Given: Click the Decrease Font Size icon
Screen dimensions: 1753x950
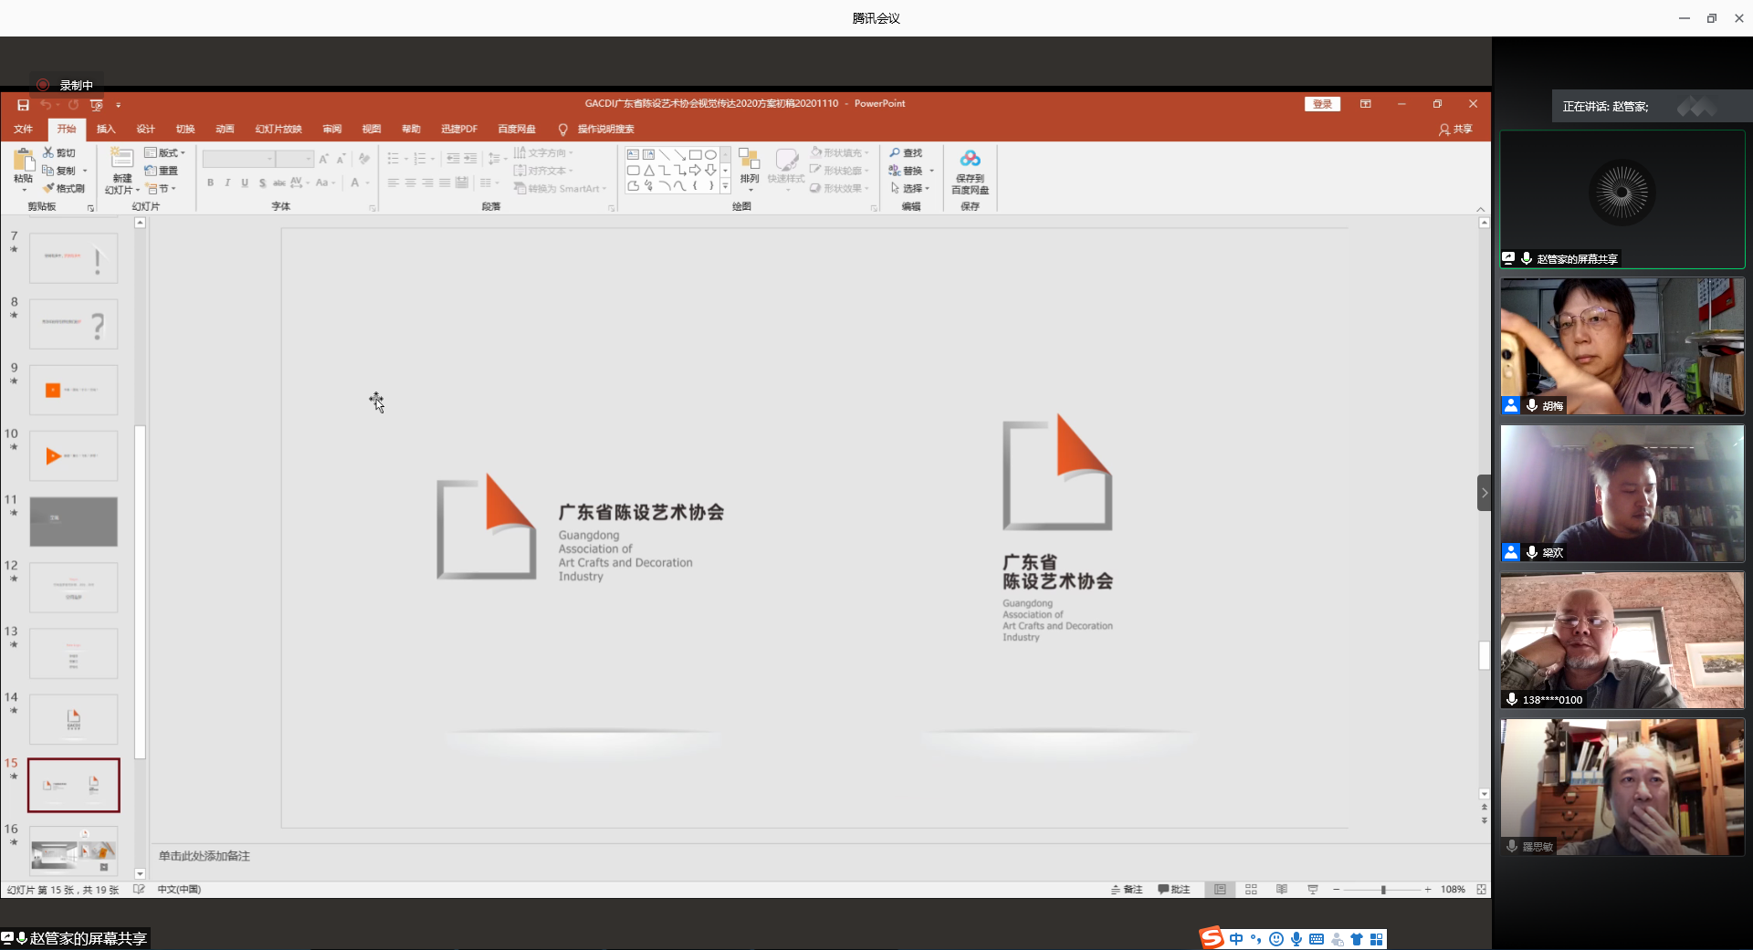Looking at the screenshot, I should [341, 159].
